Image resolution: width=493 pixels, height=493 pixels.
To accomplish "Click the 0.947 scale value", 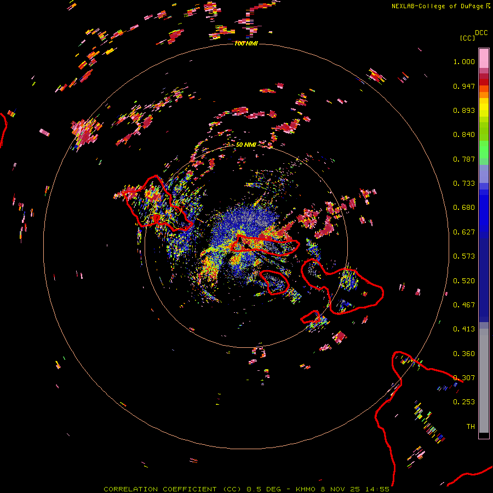I will click(464, 86).
